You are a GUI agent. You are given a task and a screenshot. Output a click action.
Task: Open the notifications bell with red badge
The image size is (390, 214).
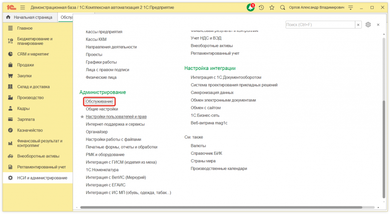pyautogui.click(x=251, y=7)
